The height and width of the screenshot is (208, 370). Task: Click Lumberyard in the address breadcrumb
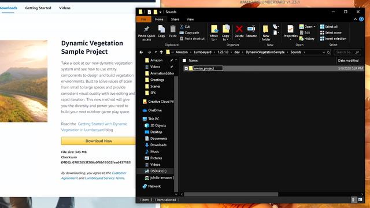[x=202, y=52]
